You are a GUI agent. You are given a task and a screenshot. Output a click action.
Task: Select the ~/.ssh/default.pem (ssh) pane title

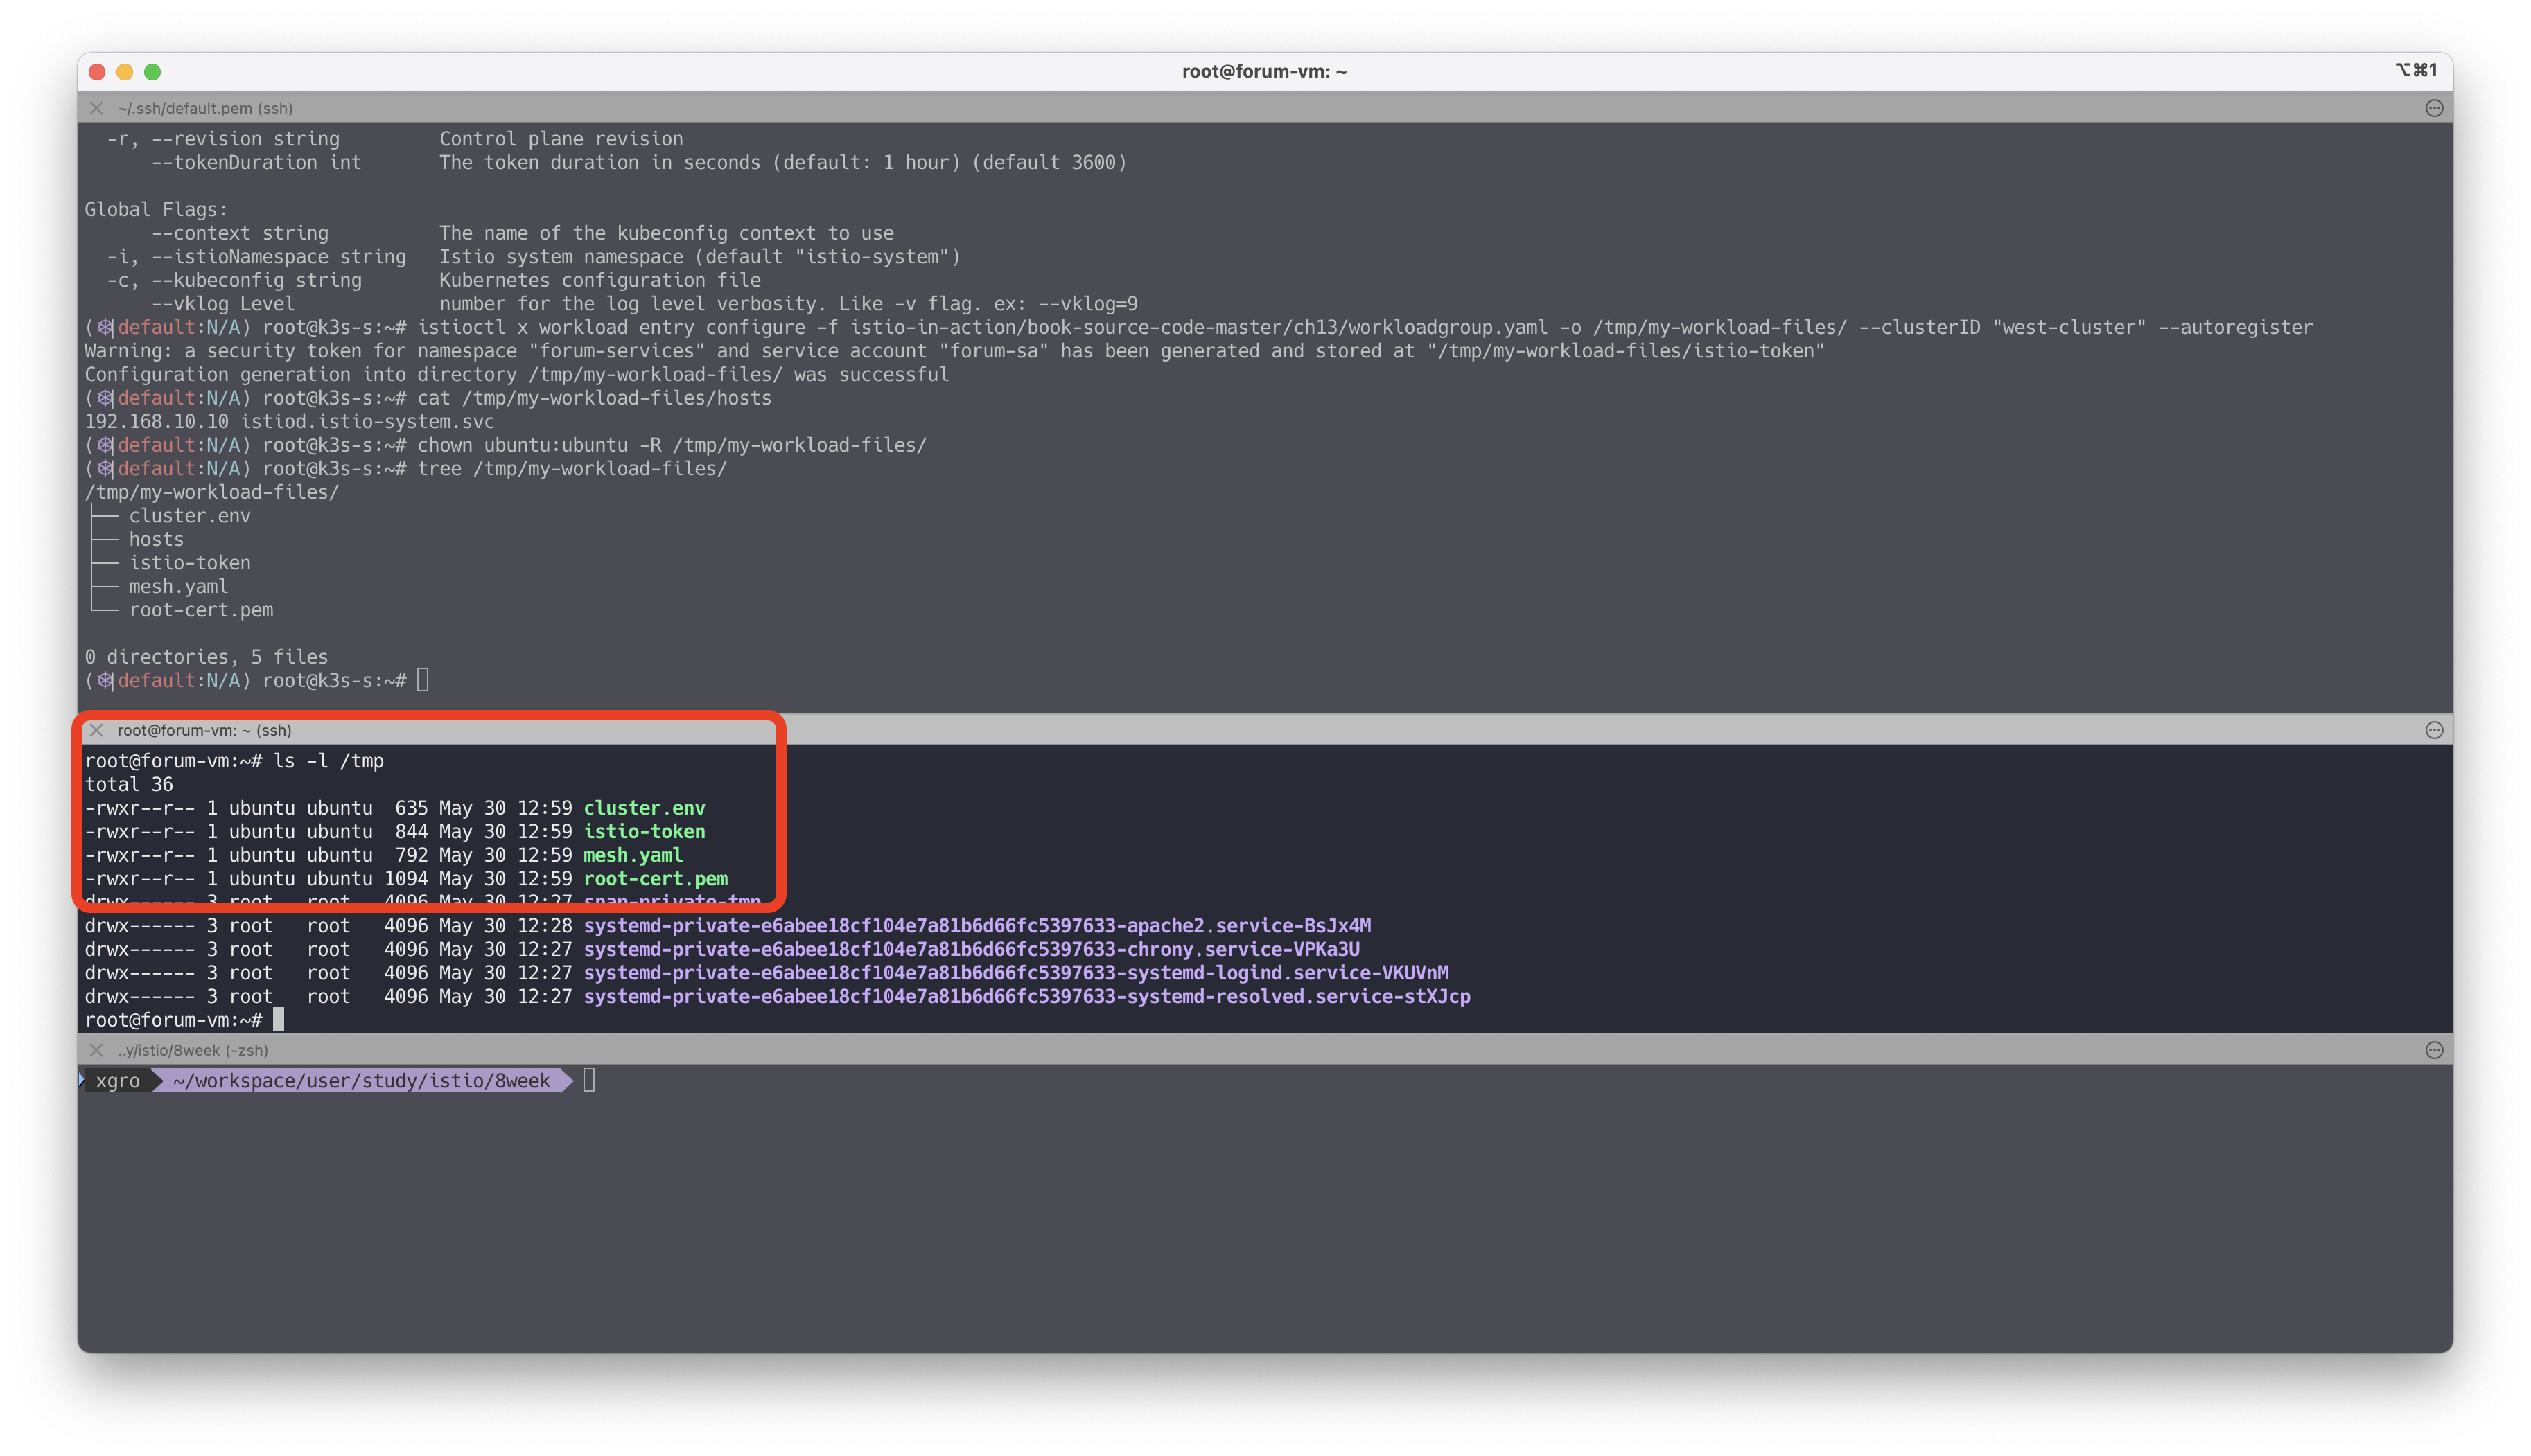[205, 108]
